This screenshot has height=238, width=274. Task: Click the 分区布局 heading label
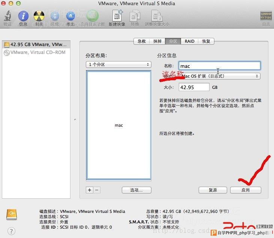[x=96, y=55]
